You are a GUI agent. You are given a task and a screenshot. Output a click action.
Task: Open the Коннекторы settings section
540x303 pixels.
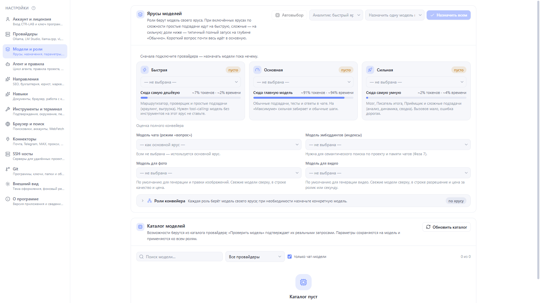click(x=35, y=141)
